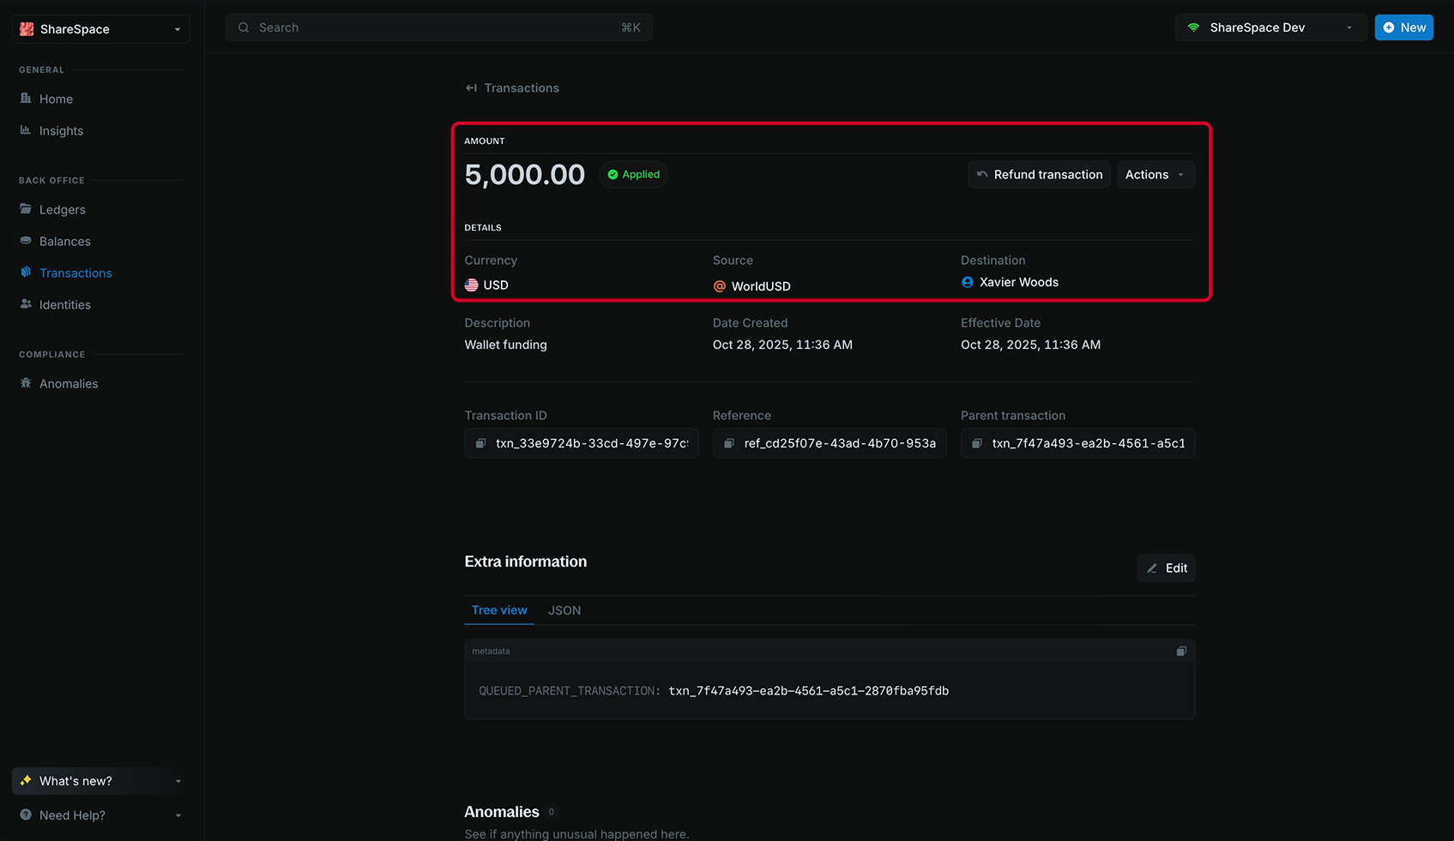Copy the Reference value with the copy icon

[729, 443]
